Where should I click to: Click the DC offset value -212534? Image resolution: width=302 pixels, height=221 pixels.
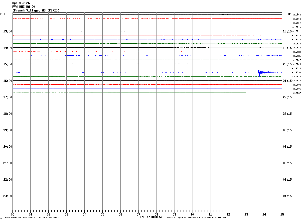click(297, 85)
